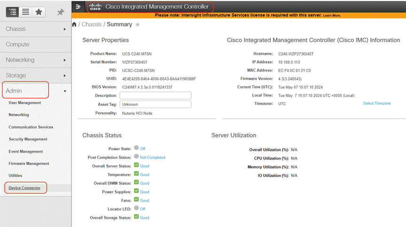Image resolution: width=406 pixels, height=227 pixels.
Task: Add Summary page to favorites star
Action: [x=138, y=24]
